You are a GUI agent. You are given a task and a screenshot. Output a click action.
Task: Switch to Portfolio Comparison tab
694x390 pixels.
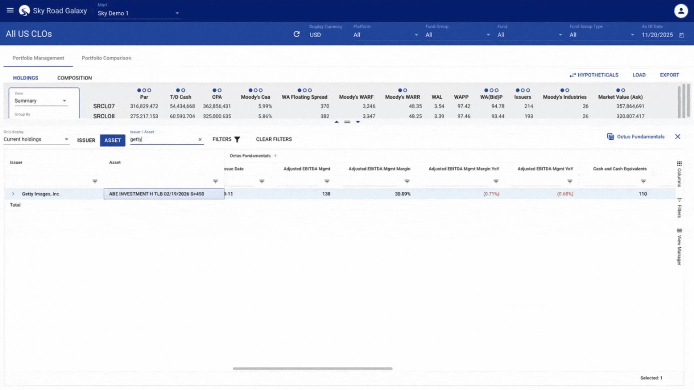pyautogui.click(x=106, y=58)
